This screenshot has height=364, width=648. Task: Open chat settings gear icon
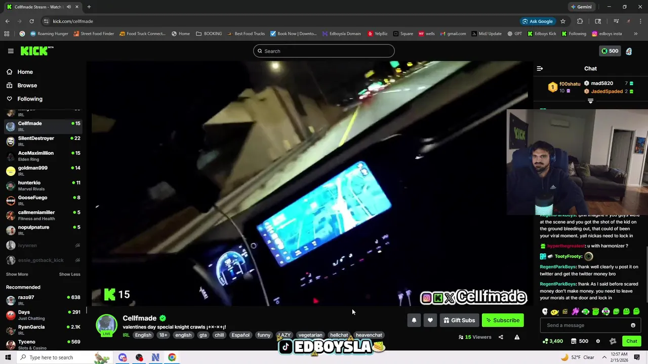(598, 341)
